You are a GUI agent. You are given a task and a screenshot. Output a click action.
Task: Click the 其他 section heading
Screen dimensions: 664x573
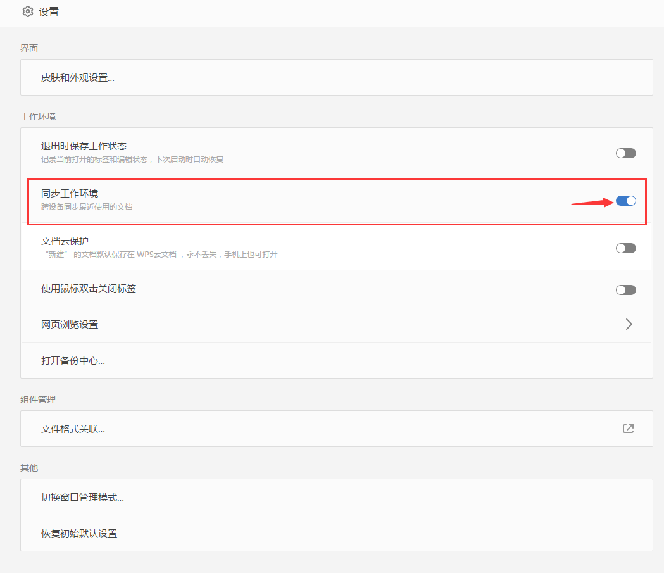pos(29,468)
